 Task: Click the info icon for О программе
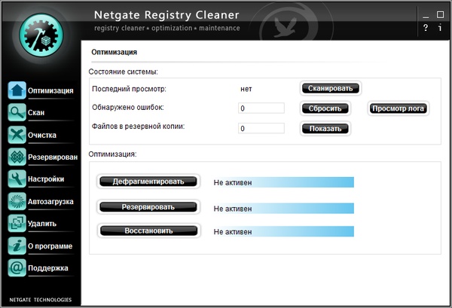[x=17, y=245]
